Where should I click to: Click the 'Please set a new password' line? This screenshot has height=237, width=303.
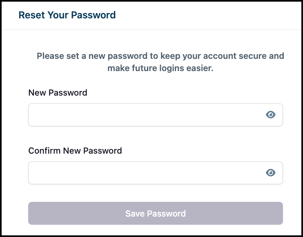(x=160, y=56)
